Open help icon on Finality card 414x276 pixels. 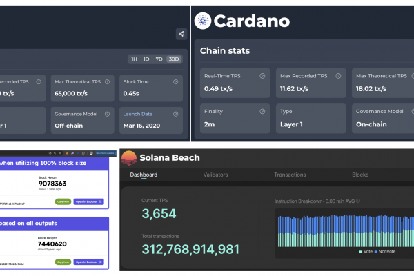coord(262,112)
